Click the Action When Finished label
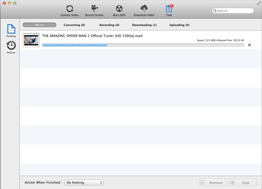Image resolution: width=262 pixels, height=189 pixels. (x=43, y=182)
